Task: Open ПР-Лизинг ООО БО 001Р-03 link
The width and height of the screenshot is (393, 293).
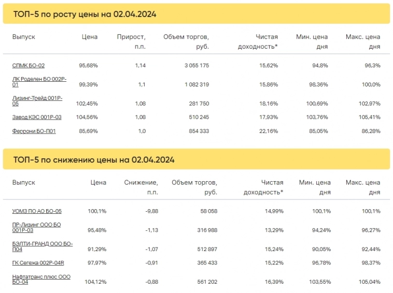Action: pos(36,227)
